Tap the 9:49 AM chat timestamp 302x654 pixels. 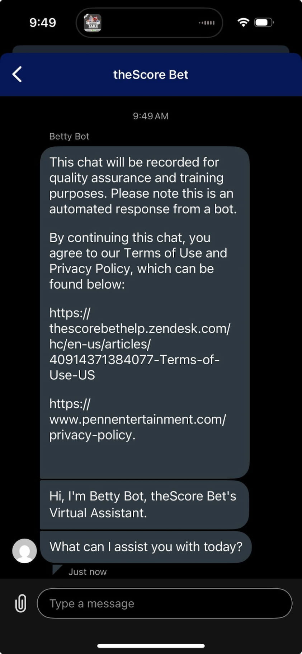click(151, 116)
